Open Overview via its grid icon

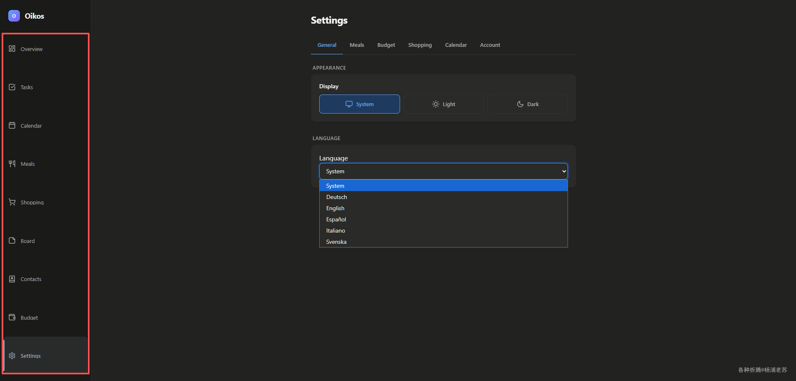[12, 49]
